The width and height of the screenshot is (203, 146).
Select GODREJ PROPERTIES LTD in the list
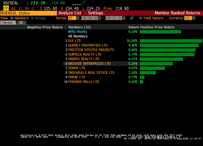88,45
